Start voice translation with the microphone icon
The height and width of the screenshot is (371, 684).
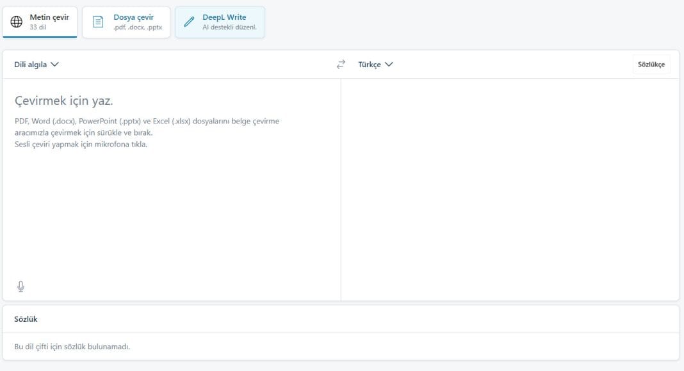(x=20, y=287)
